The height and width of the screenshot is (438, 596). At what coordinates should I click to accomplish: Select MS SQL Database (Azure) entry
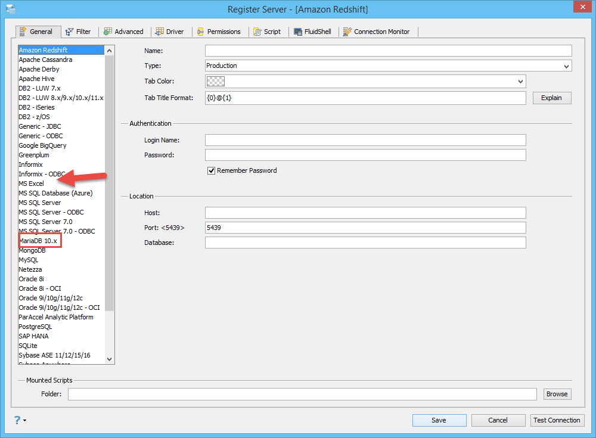click(61, 193)
